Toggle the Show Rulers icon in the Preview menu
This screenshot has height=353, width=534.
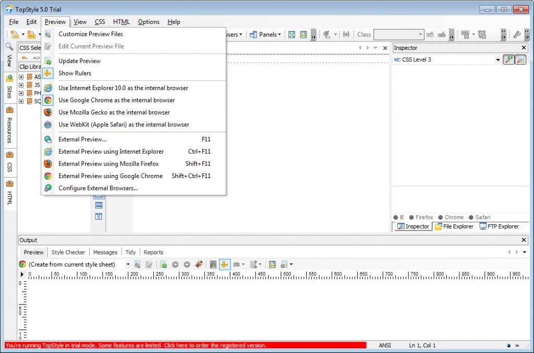pos(48,73)
